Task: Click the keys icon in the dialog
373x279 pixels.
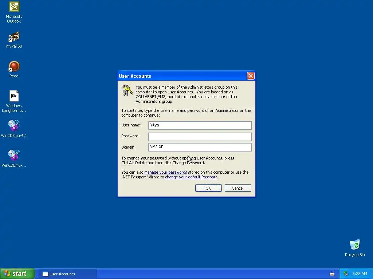Action: pyautogui.click(x=127, y=90)
